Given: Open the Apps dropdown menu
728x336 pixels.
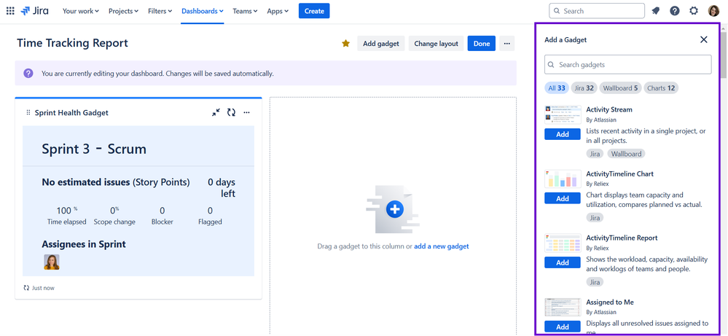Looking at the screenshot, I should (x=278, y=11).
